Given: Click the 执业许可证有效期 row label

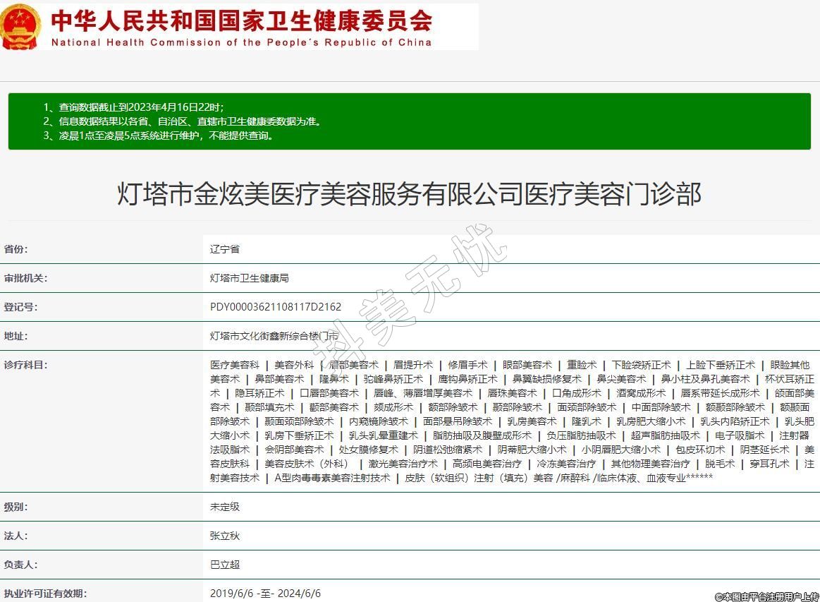Looking at the screenshot, I should click(46, 594).
